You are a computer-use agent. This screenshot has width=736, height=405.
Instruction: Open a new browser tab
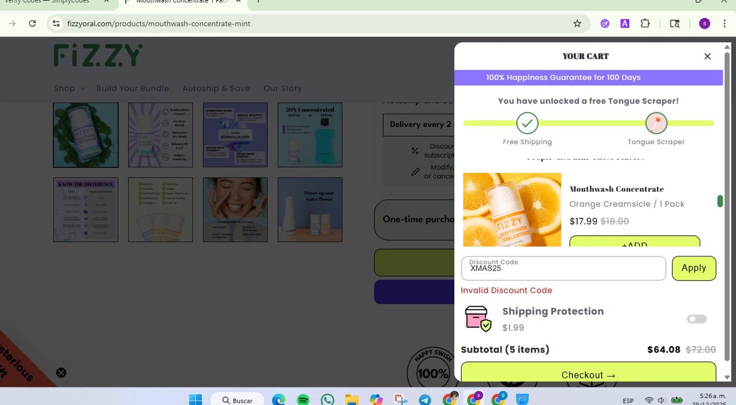[258, 2]
